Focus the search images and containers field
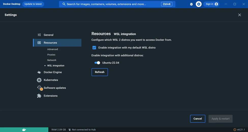The image size is (248, 132). click(x=117, y=4)
